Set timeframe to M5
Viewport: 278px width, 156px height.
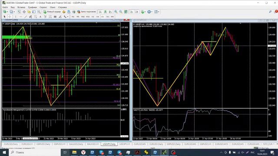78,16
